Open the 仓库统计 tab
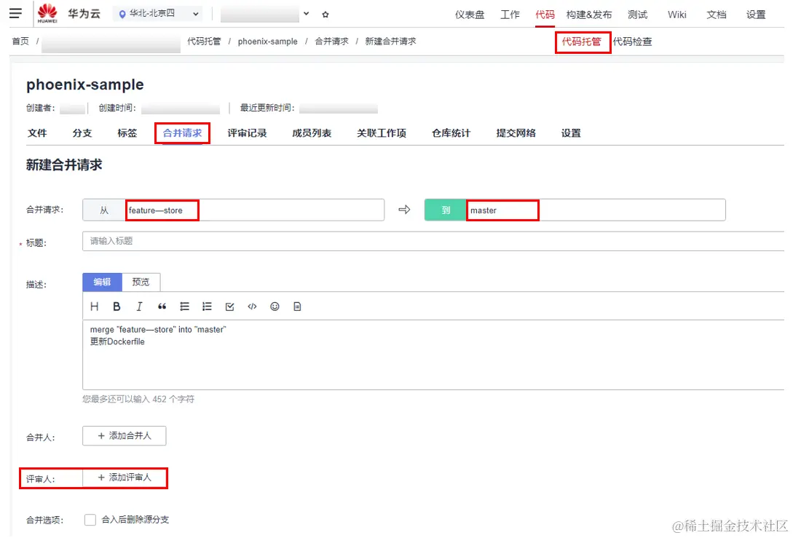 tap(451, 133)
